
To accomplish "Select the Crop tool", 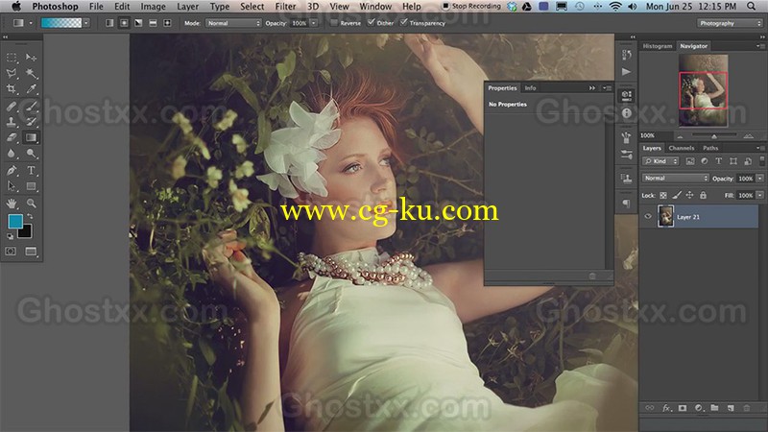I will (x=12, y=89).
